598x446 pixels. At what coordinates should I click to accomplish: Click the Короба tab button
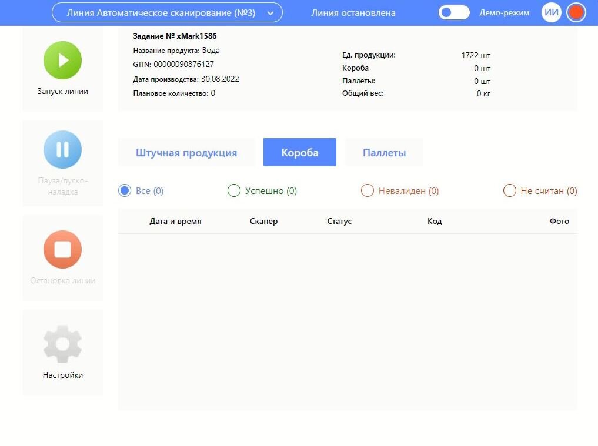click(299, 152)
